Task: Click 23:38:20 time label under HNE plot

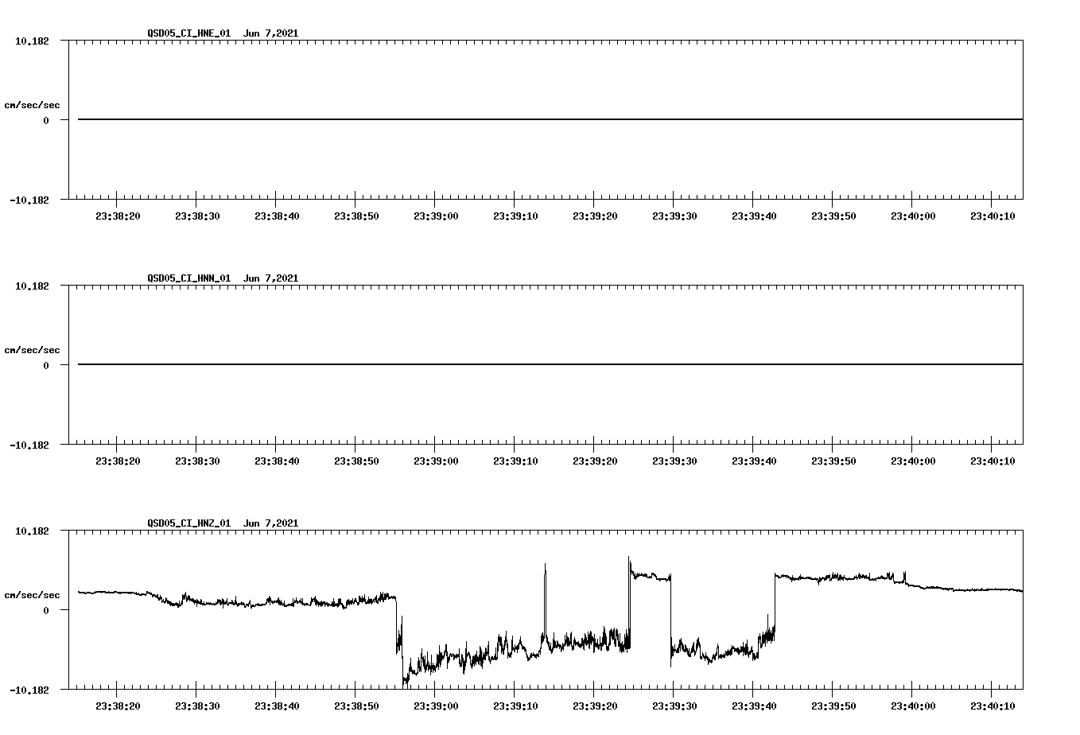Action: pos(118,216)
